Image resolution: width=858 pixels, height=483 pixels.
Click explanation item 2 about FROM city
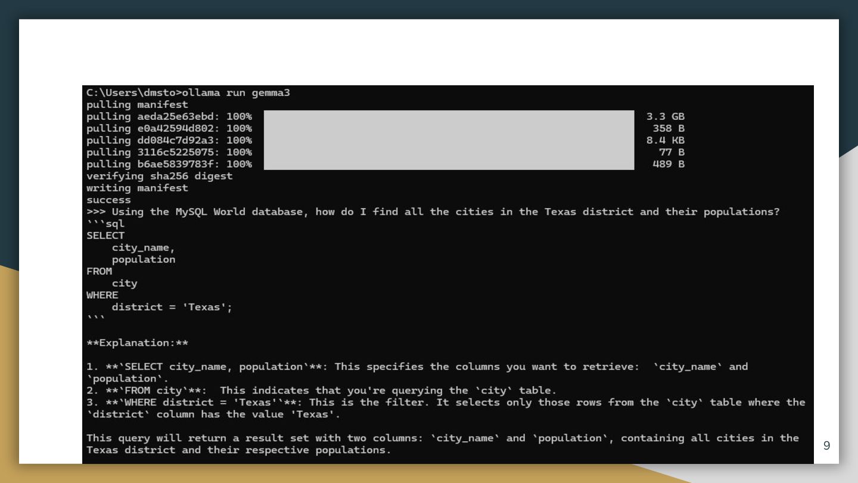click(322, 391)
